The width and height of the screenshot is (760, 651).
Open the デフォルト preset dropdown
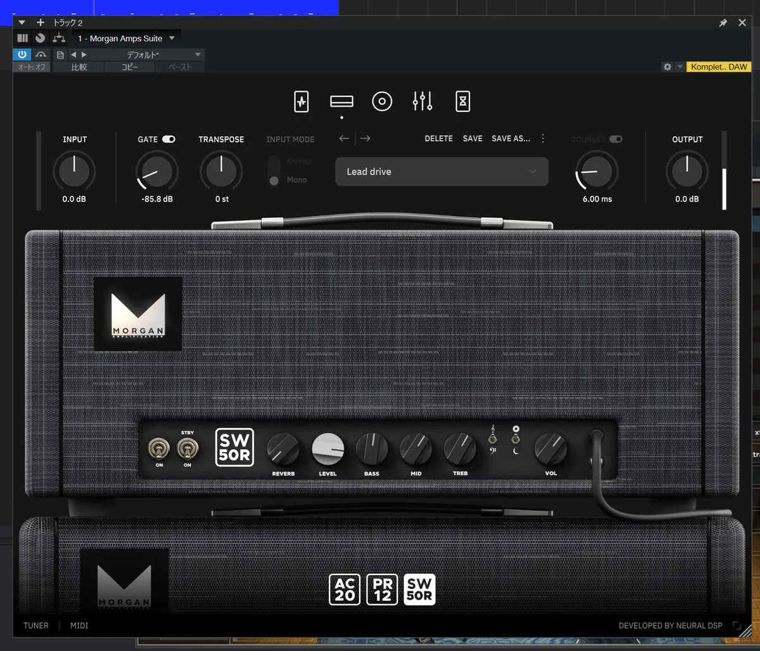147,55
